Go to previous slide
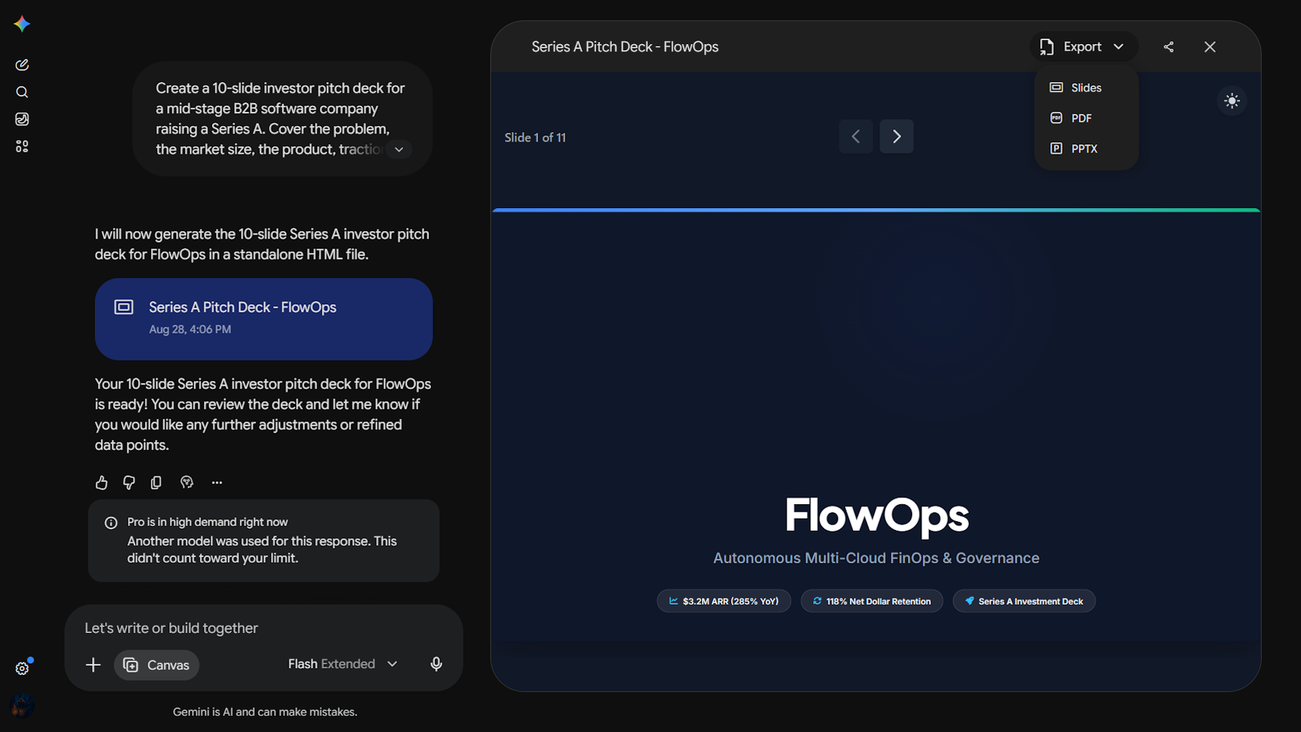The height and width of the screenshot is (732, 1301). pyautogui.click(x=856, y=137)
